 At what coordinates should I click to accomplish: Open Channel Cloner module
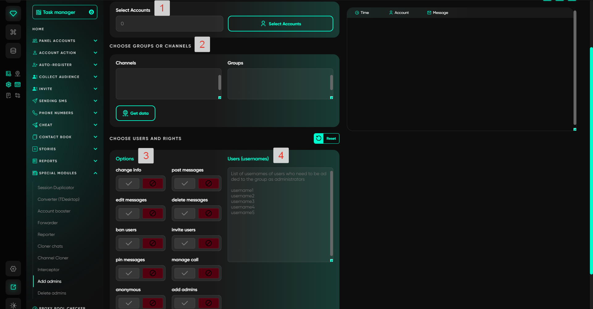(x=53, y=258)
